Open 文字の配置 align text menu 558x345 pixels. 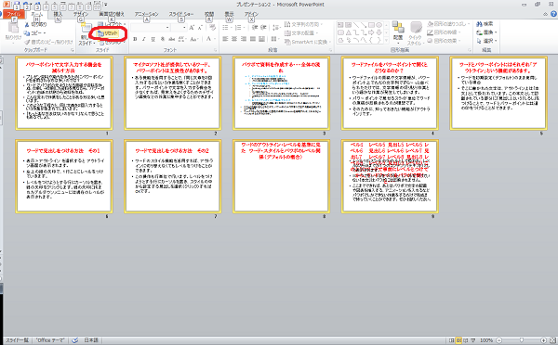[301, 33]
